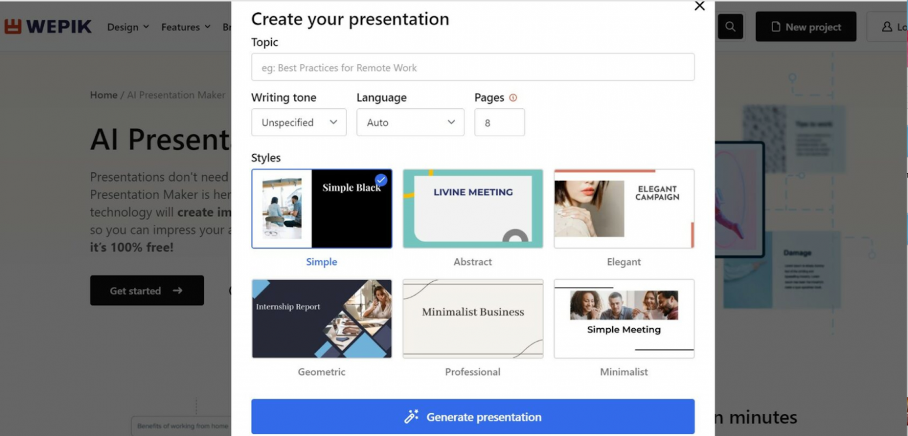Viewport: 908px width, 436px height.
Task: Click the Wepik logo icon
Action: pyautogui.click(x=12, y=26)
